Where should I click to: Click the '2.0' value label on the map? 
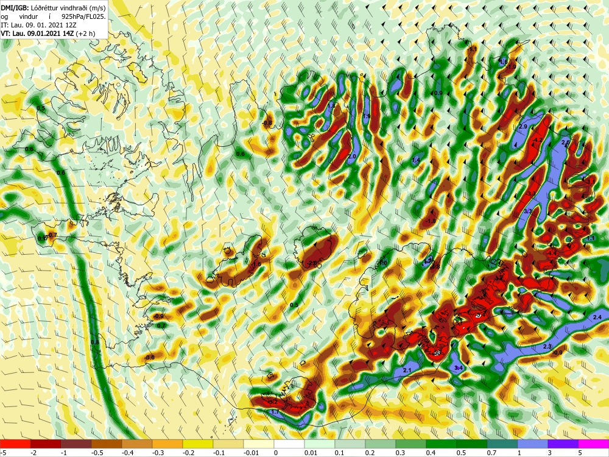352,156
